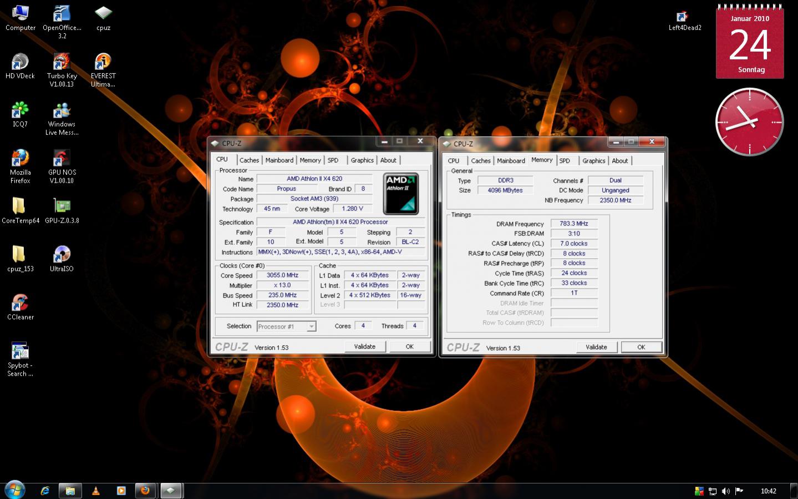
Task: Open Windows Explorer taskbar button
Action: coord(70,491)
